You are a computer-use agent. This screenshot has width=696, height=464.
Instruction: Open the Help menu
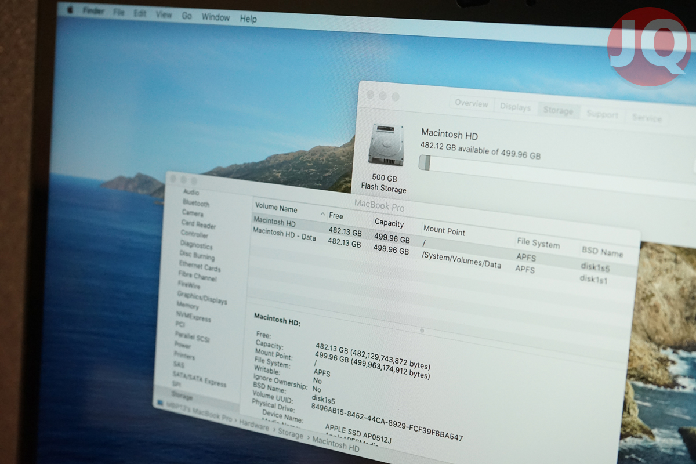(248, 19)
